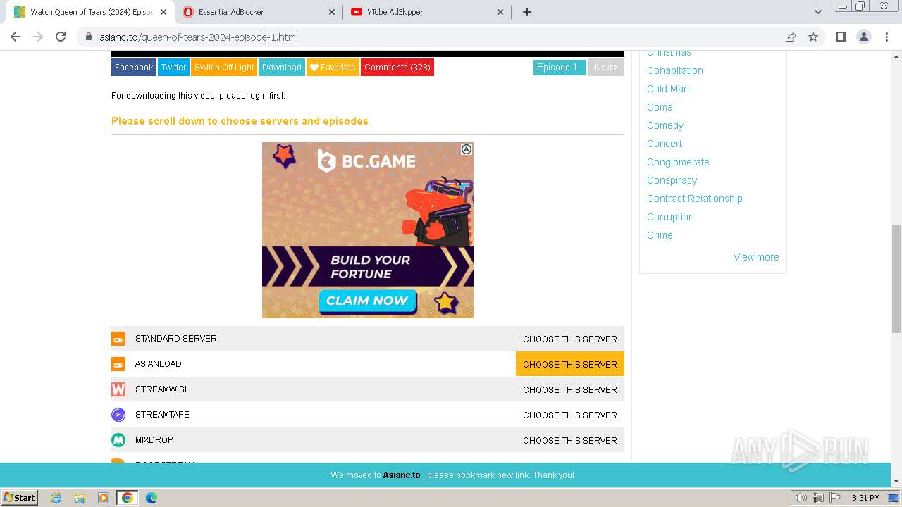Open the Windows Start menu
Image resolution: width=902 pixels, height=507 pixels.
[20, 497]
